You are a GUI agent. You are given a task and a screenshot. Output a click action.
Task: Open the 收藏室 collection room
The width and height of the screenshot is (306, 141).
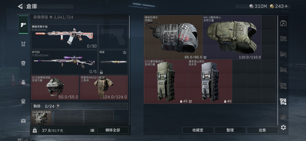pos(198,130)
